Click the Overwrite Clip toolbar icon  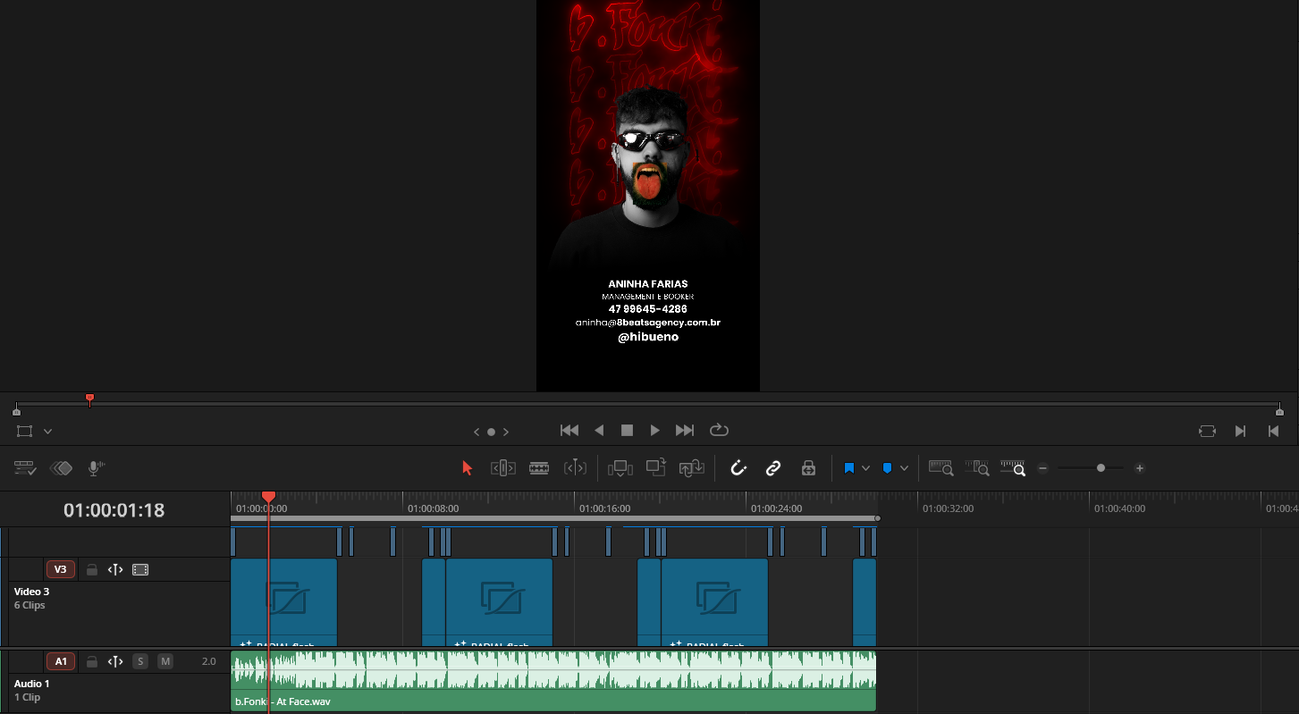656,467
